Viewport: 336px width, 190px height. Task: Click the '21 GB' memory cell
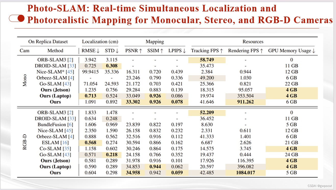[x=292, y=143]
